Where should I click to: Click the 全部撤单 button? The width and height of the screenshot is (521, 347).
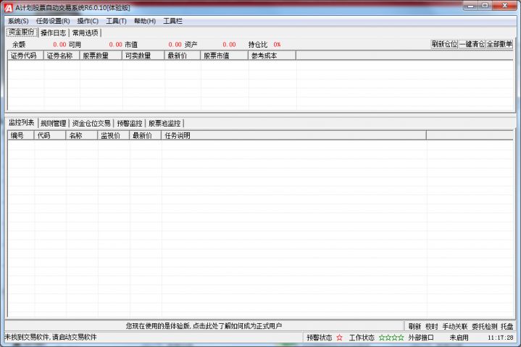(x=499, y=44)
